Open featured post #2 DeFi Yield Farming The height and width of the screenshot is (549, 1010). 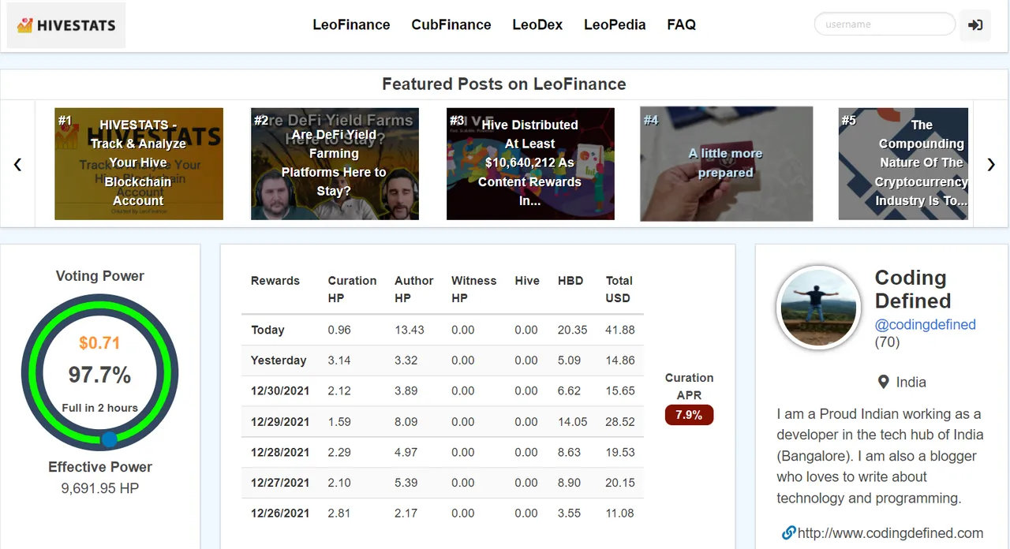coord(335,164)
